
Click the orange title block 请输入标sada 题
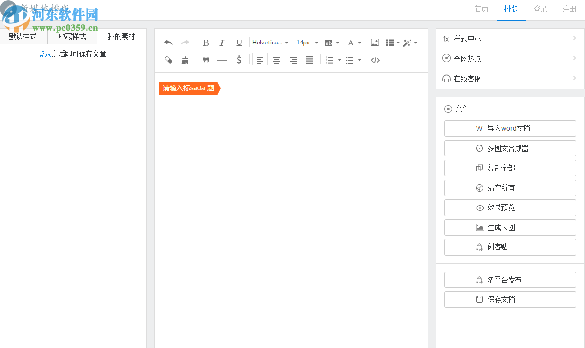click(190, 88)
